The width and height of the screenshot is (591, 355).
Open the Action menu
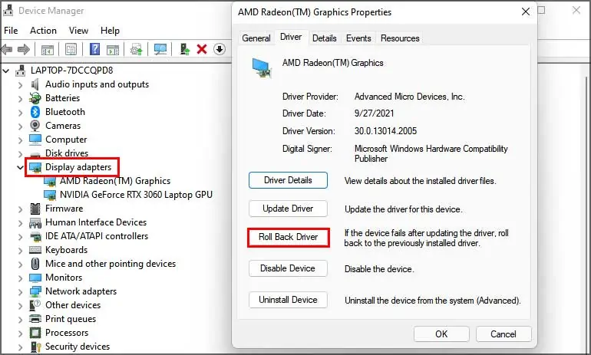pyautogui.click(x=43, y=31)
